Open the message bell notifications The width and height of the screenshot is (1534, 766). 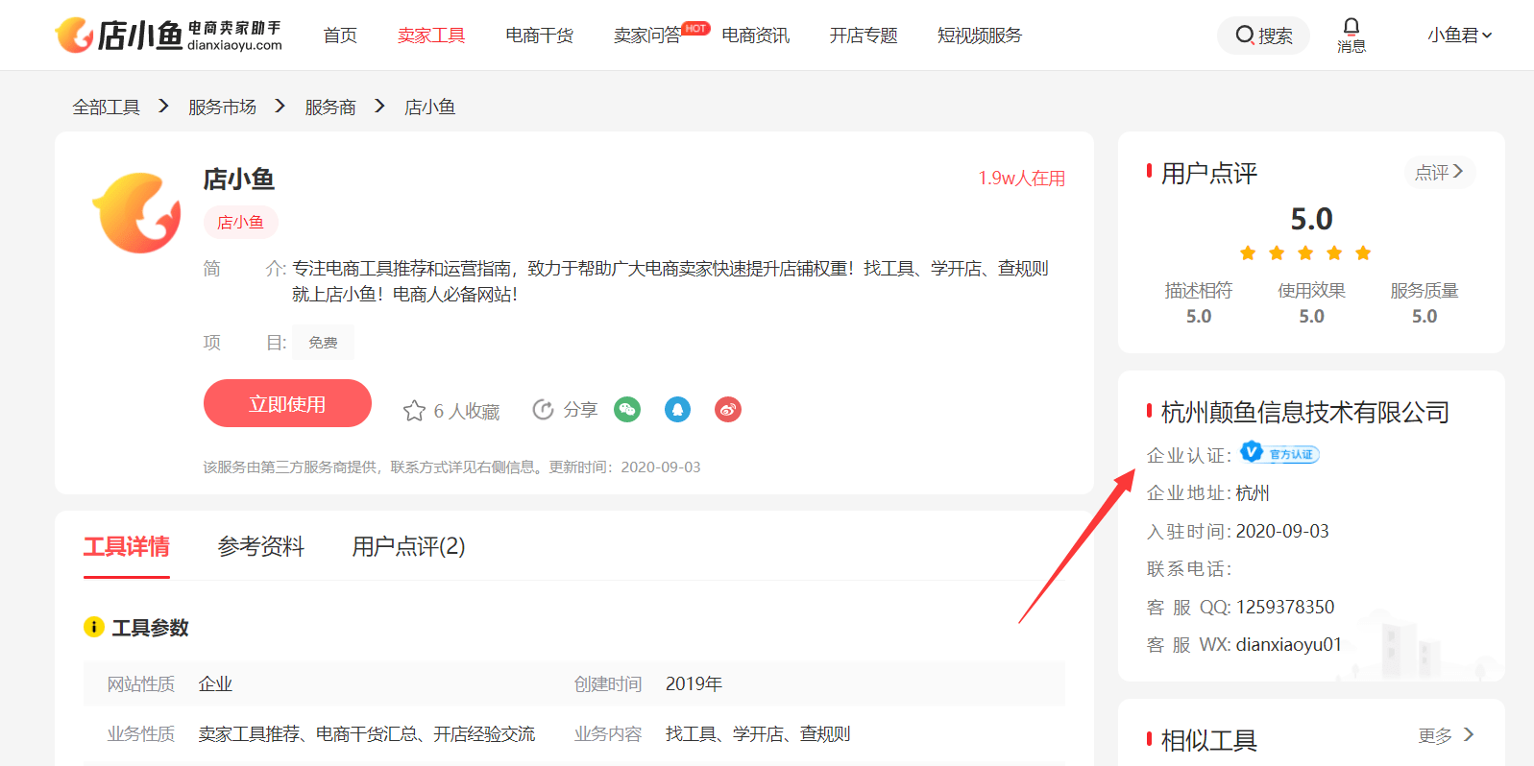[1351, 35]
